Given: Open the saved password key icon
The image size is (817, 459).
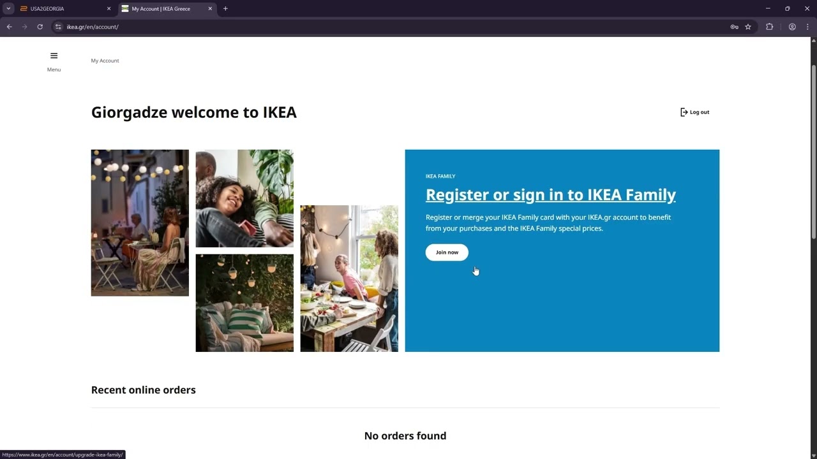Looking at the screenshot, I should 734,27.
